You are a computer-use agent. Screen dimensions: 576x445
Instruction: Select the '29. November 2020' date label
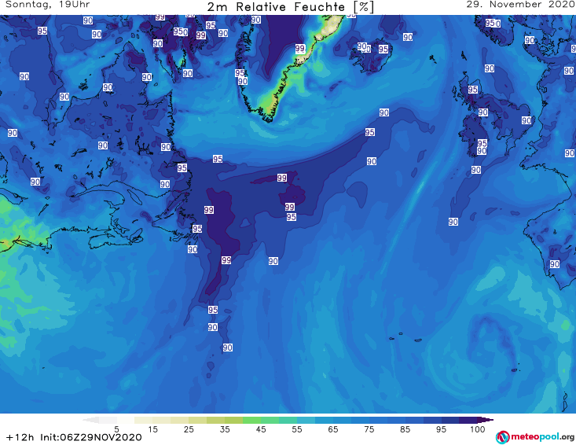click(x=521, y=5)
